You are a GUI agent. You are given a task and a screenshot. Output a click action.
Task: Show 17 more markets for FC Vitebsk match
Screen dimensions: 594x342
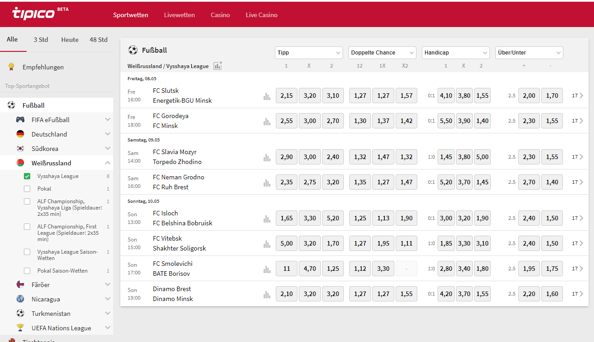click(578, 243)
